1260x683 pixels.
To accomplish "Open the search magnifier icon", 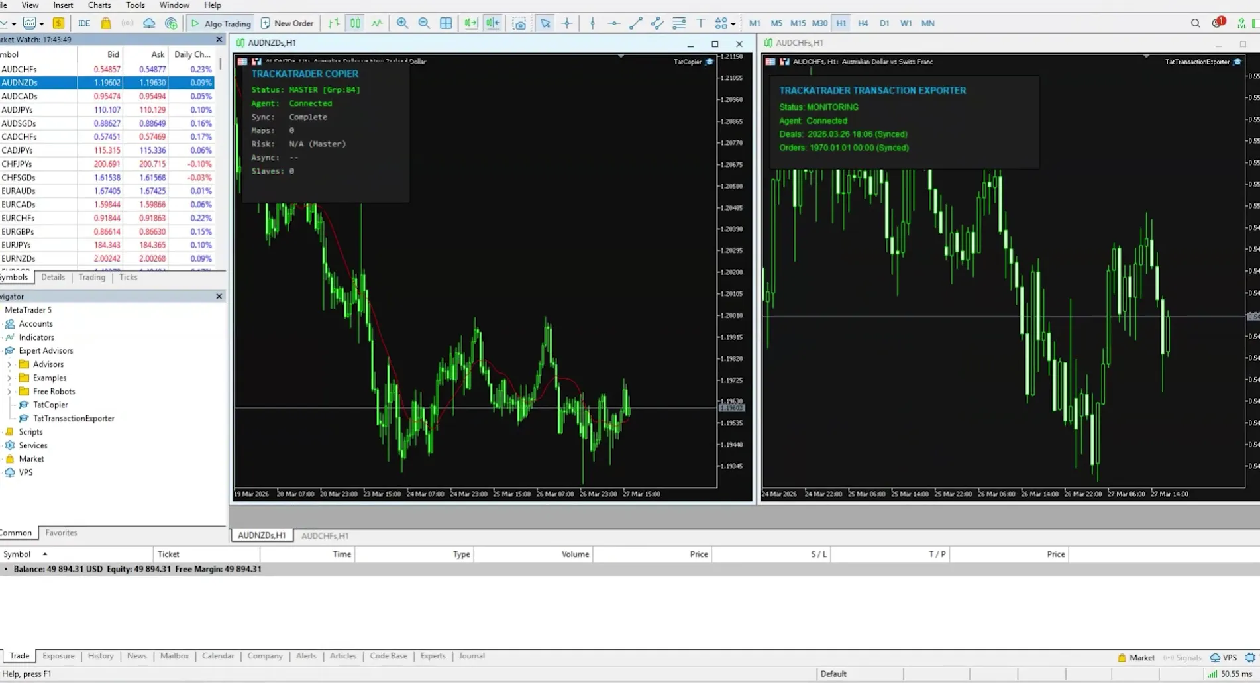I will [1195, 23].
